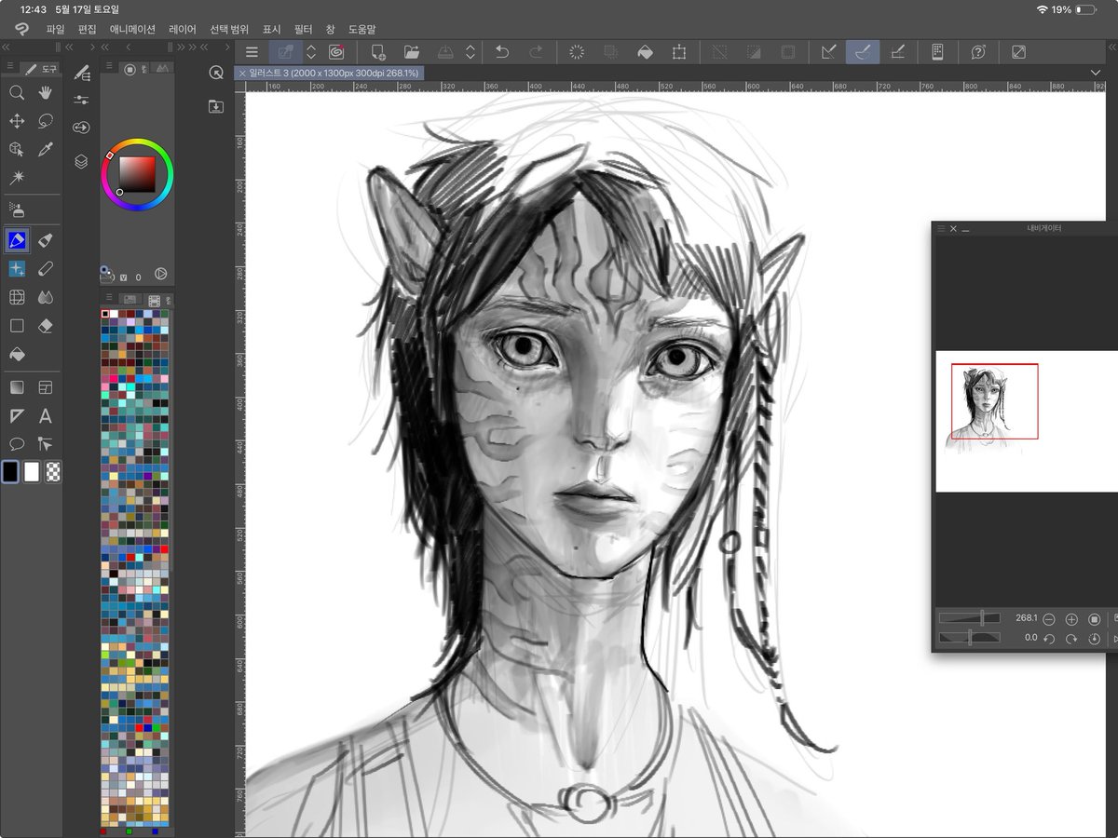Select the Frame border tool
Image resolution: width=1118 pixels, height=838 pixels.
click(46, 386)
